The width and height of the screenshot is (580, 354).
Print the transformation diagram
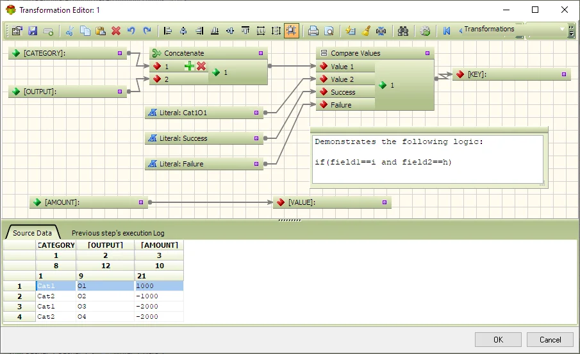click(x=313, y=31)
